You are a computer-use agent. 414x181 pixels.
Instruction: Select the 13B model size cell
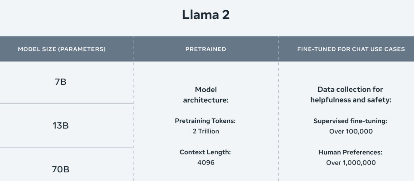[60, 126]
